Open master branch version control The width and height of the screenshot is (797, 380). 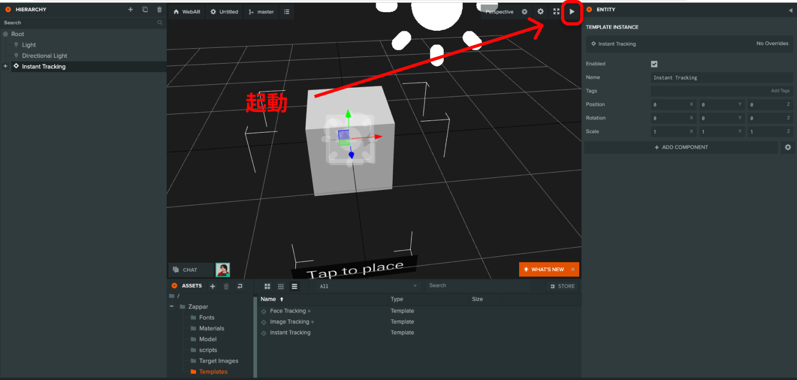pyautogui.click(x=261, y=12)
